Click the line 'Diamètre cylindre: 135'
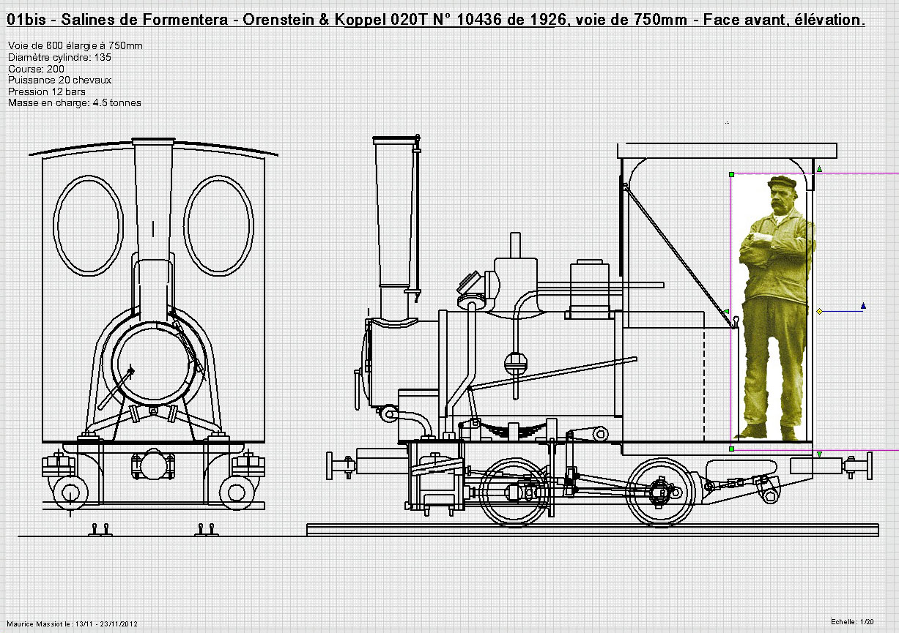Screen dimensions: 899x633 59,57
